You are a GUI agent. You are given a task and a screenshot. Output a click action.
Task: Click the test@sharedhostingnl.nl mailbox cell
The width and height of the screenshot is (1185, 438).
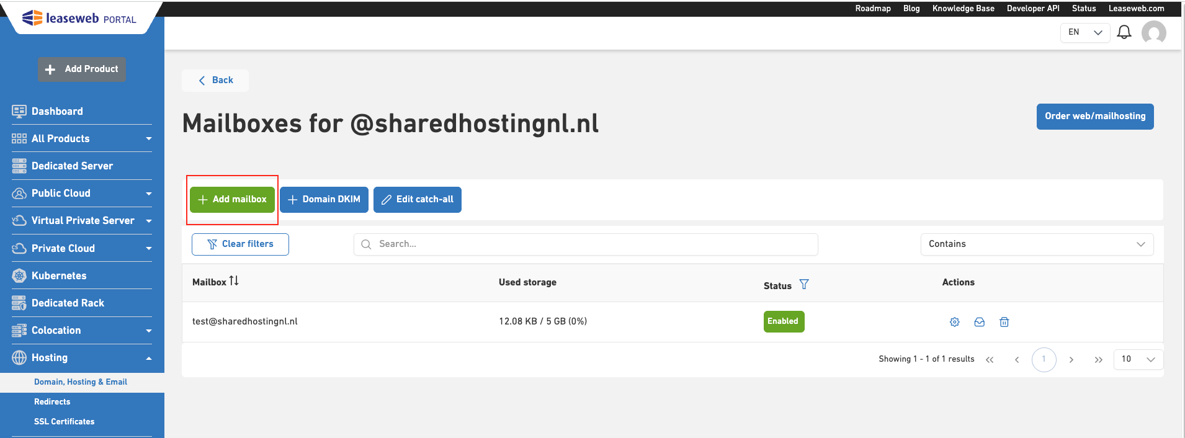pos(245,321)
